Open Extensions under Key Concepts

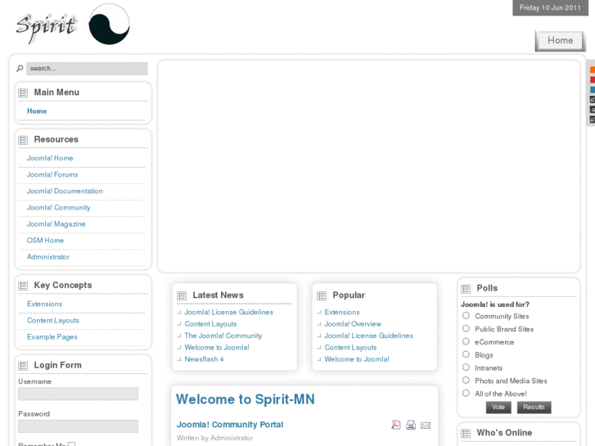44,304
